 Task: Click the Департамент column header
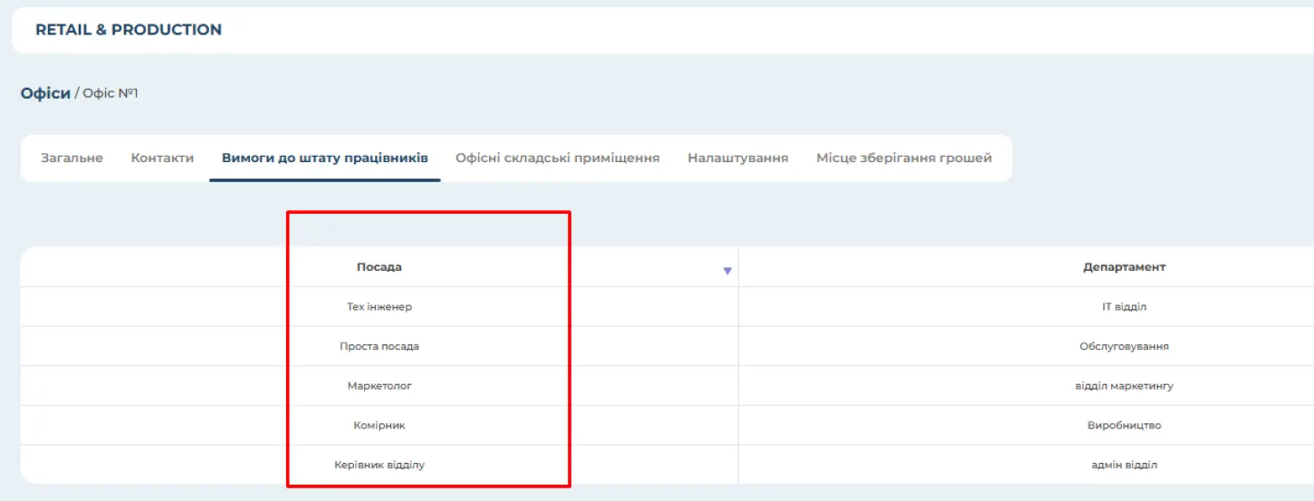[x=1124, y=267]
